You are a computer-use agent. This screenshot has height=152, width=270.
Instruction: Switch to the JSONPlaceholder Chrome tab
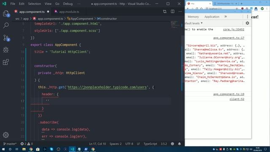(225, 3)
